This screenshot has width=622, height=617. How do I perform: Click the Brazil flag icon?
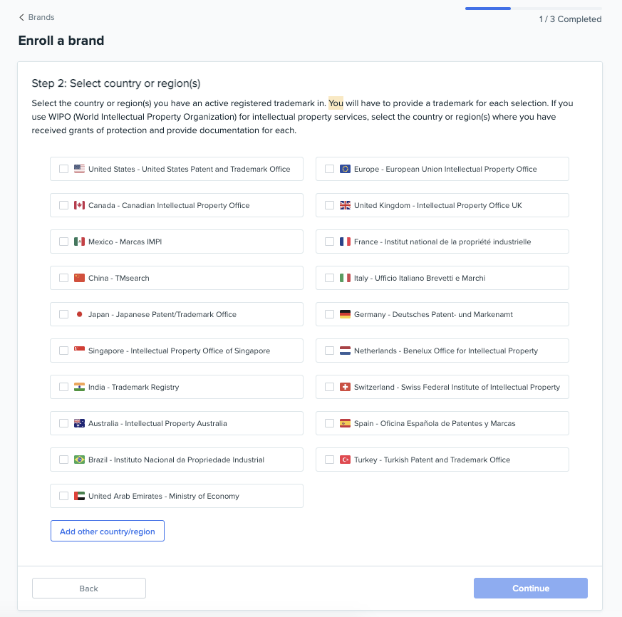click(79, 460)
